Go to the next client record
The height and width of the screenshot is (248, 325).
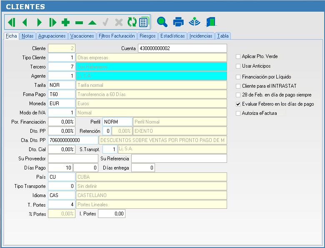(39, 22)
